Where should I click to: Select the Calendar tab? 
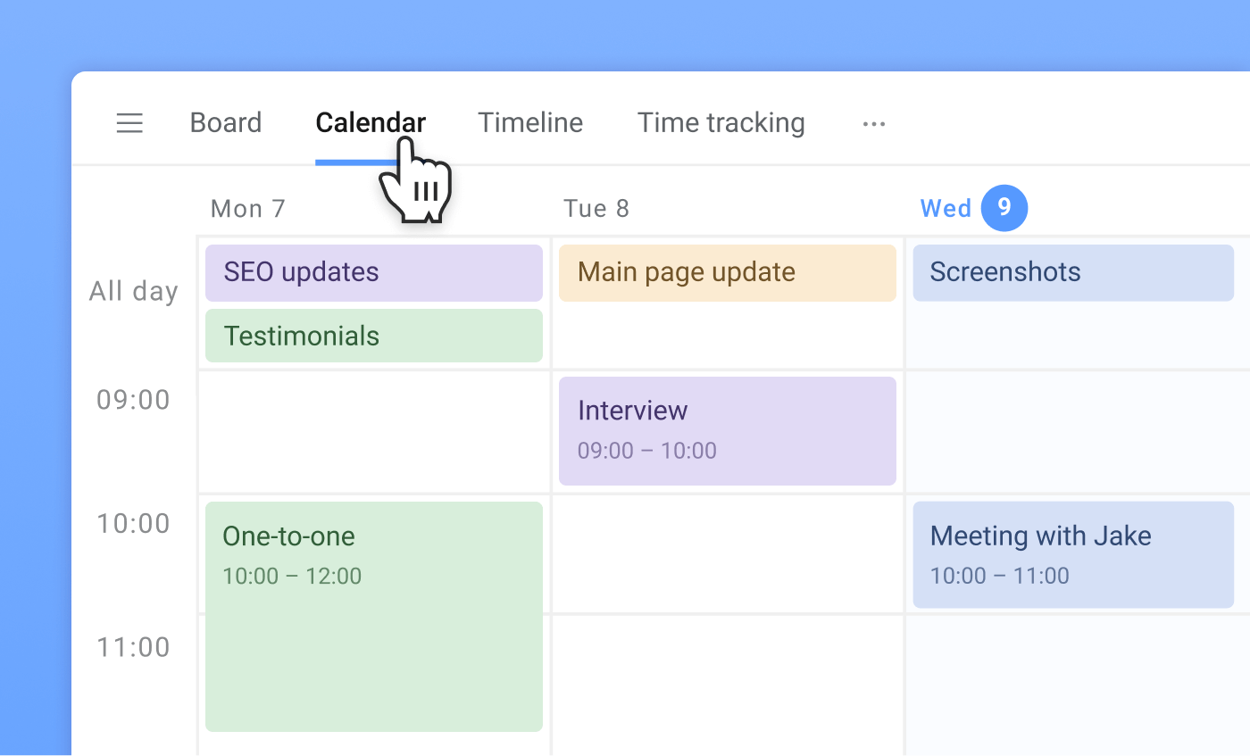pyautogui.click(x=370, y=123)
